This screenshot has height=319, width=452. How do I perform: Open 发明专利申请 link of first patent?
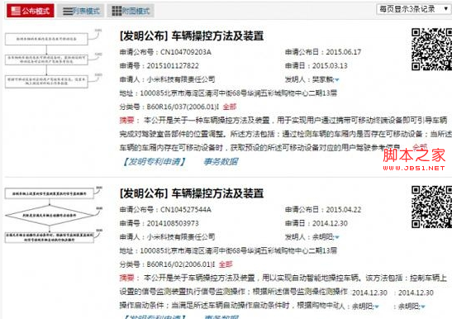tap(155, 161)
